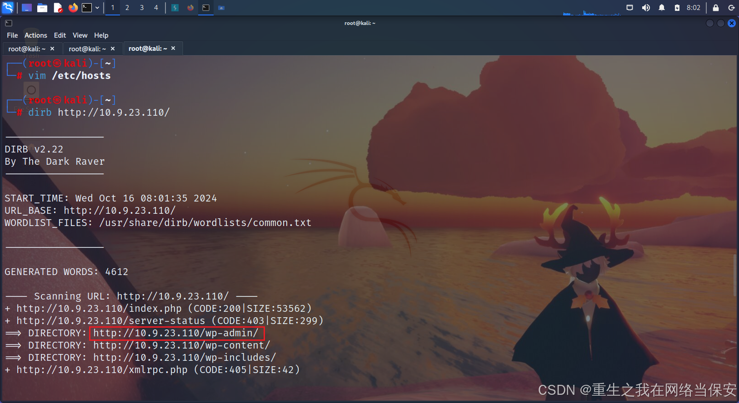Viewport: 739px width, 403px height.
Task: Click the 'By The Dark Raver' text
Action: pos(55,162)
